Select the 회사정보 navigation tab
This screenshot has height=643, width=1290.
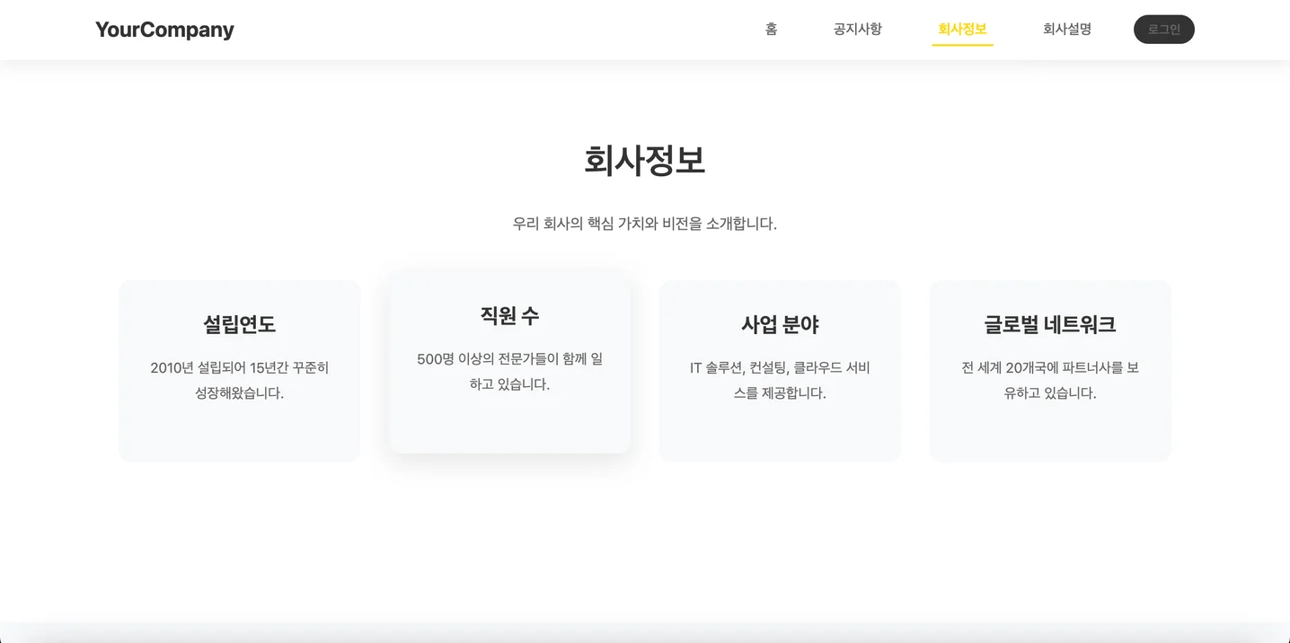tap(962, 29)
